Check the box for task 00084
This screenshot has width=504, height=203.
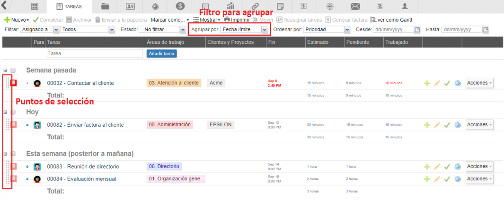pyautogui.click(x=14, y=179)
